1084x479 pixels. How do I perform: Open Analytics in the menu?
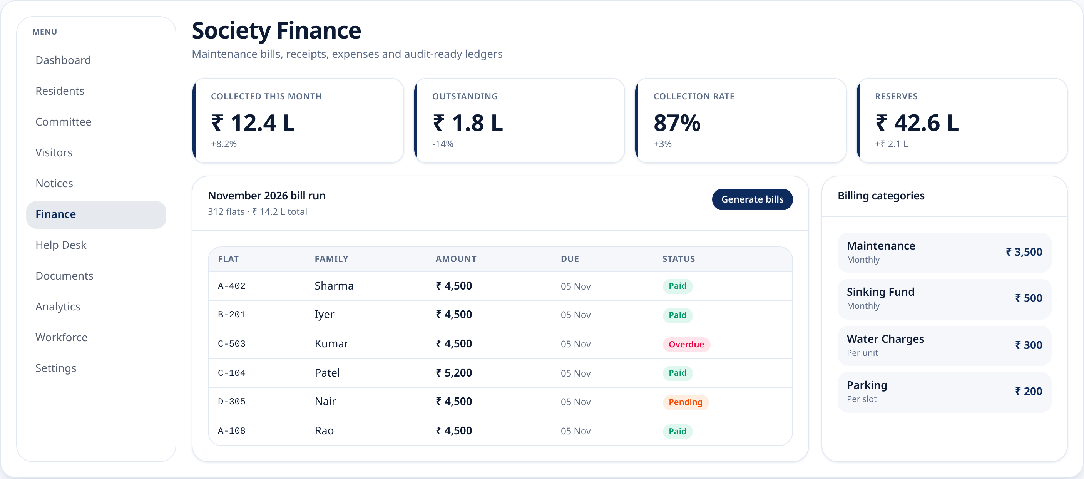[96, 306]
